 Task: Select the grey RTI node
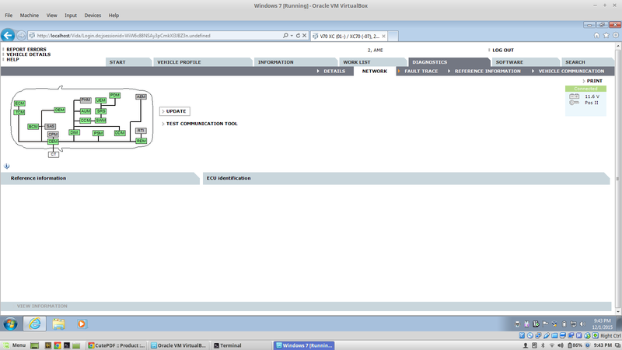[x=141, y=131]
